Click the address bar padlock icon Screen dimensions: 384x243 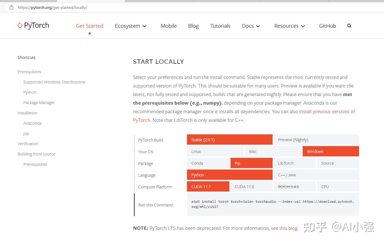(11, 7)
